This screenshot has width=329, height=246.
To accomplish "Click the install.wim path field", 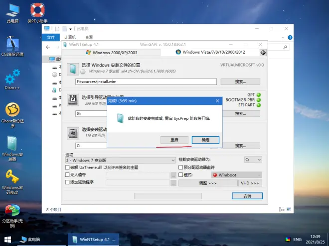I will click(x=146, y=82).
